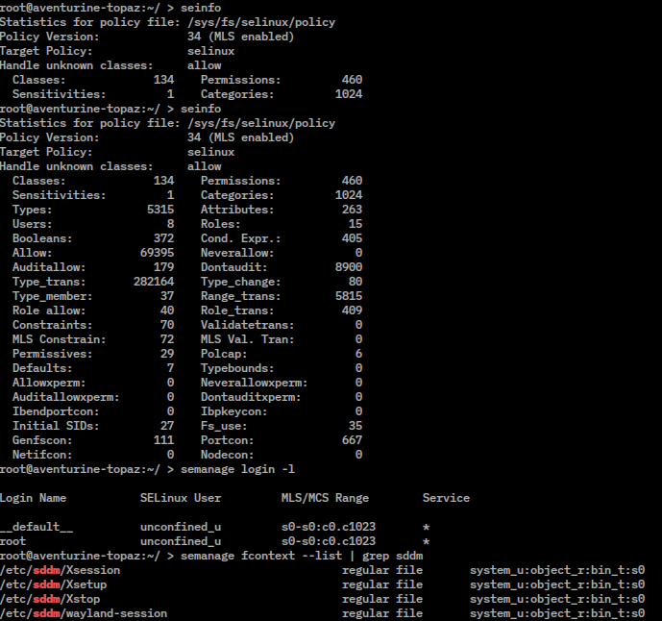The width and height of the screenshot is (662, 621).
Task: Click the "Range_trans:" label
Action: tap(240, 296)
